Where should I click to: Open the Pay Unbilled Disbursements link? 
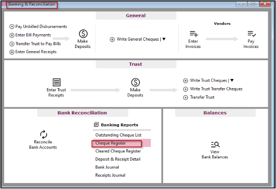coord(41,26)
